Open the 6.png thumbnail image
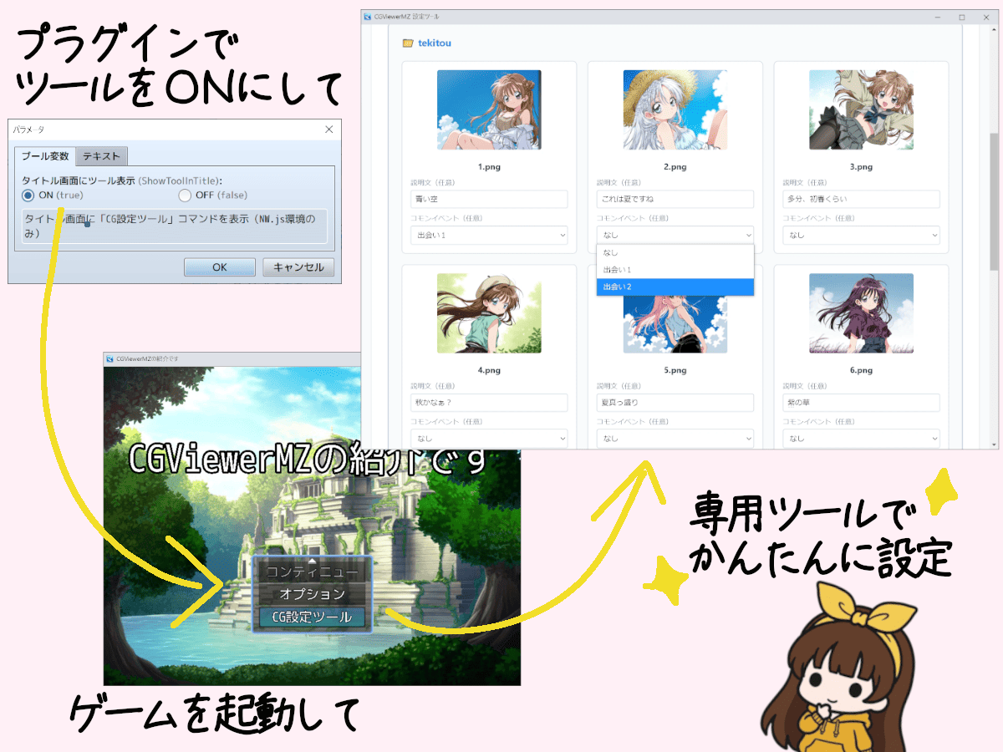 861,313
